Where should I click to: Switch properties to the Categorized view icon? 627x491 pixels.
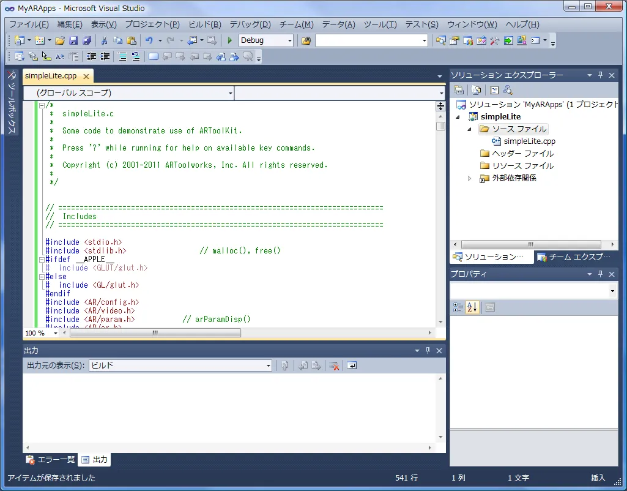coord(458,307)
